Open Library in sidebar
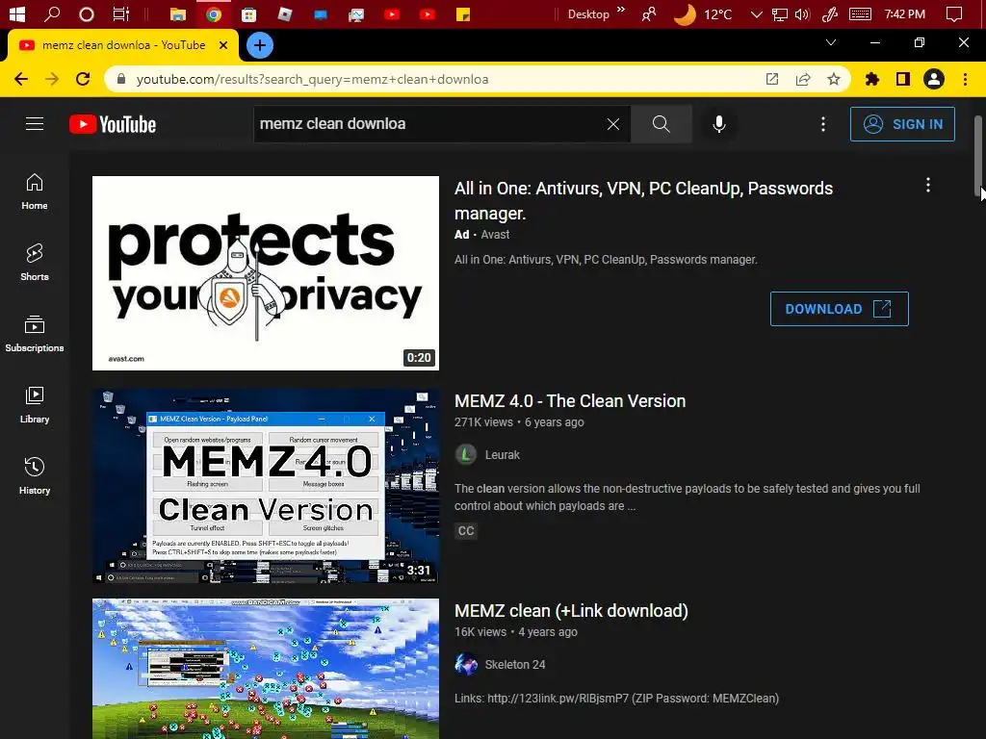Viewport: 986px width, 739px height. coord(35,405)
